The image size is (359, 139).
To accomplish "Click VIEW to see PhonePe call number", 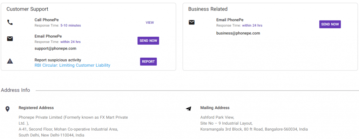I will (x=150, y=23).
